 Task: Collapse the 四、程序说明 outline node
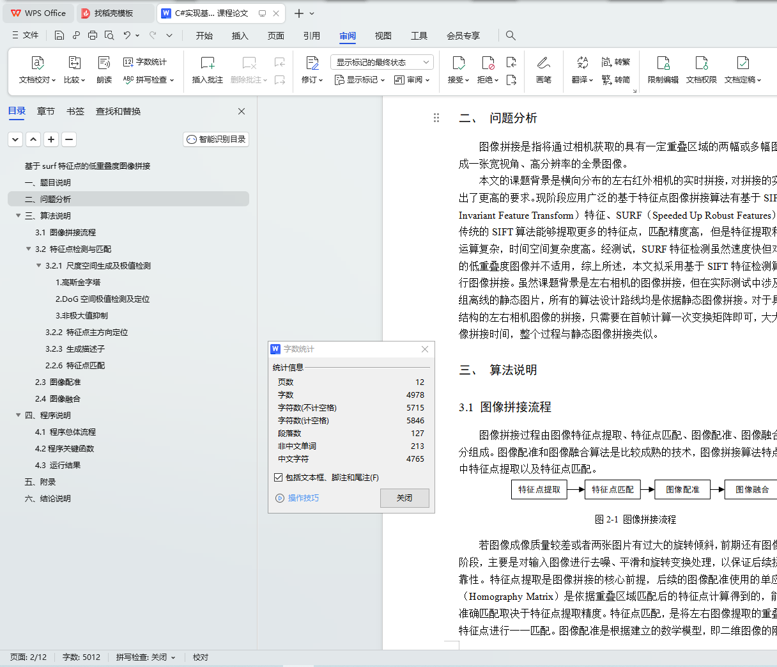pos(18,415)
